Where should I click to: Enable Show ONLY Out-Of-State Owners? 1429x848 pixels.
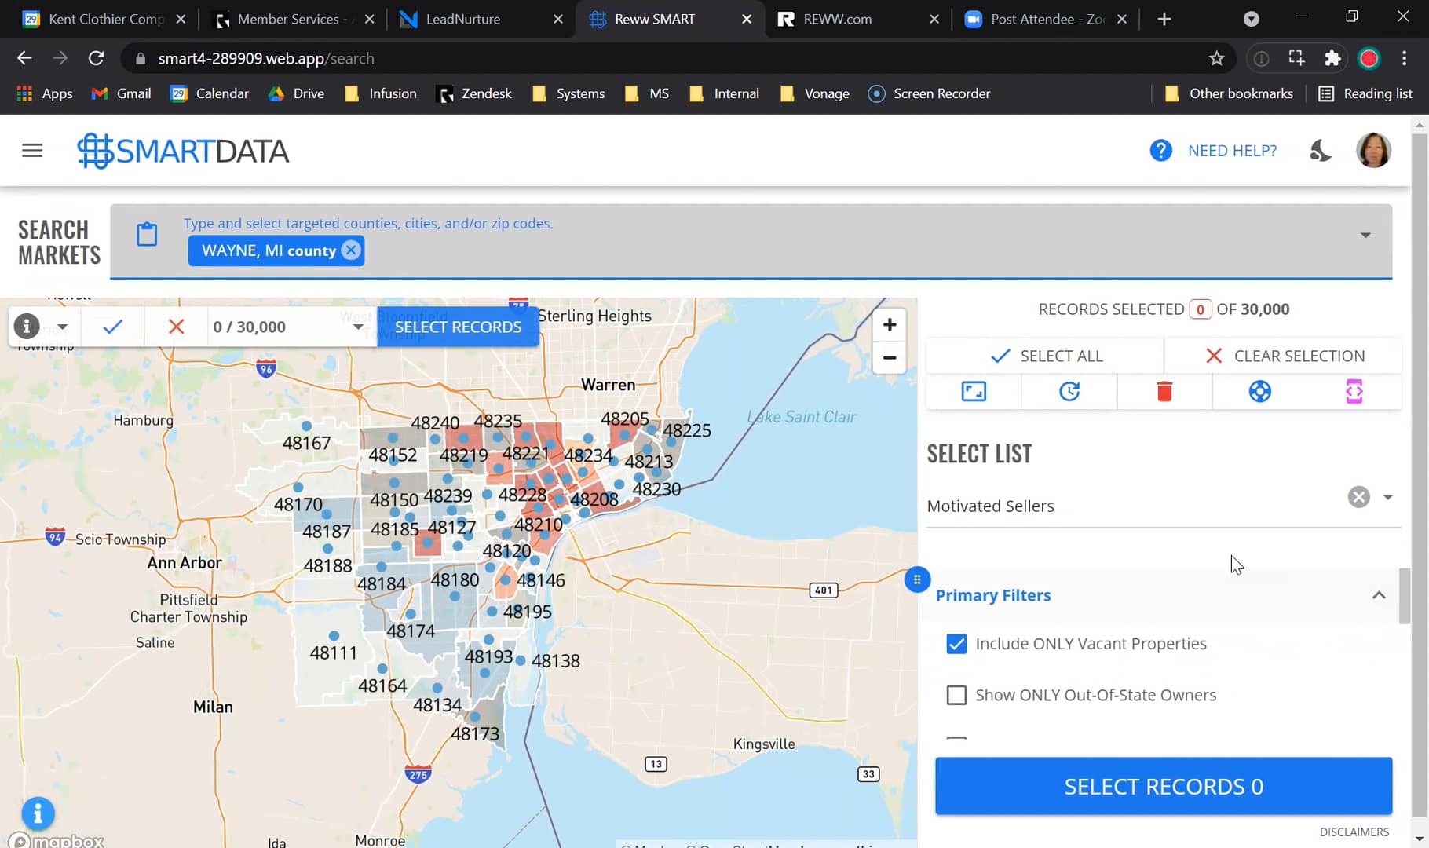pyautogui.click(x=956, y=695)
